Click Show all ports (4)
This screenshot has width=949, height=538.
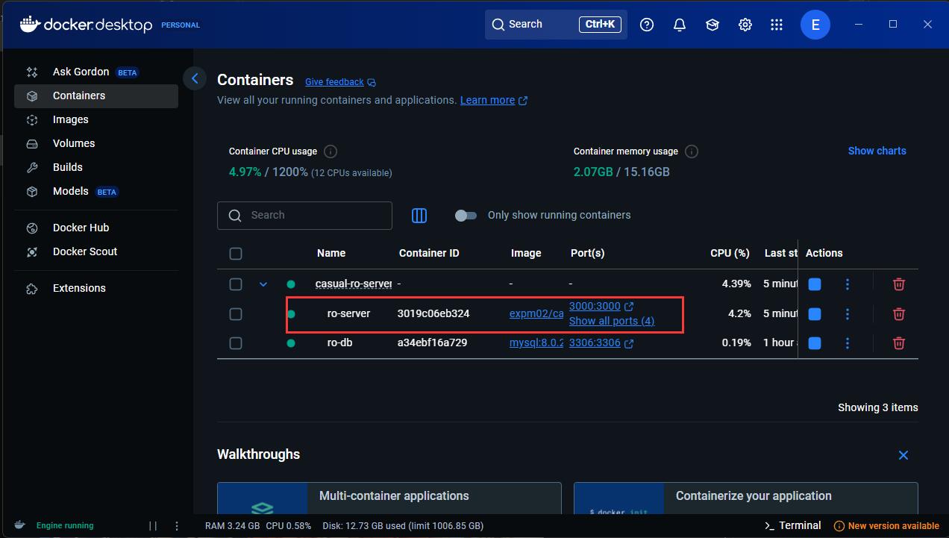click(612, 321)
